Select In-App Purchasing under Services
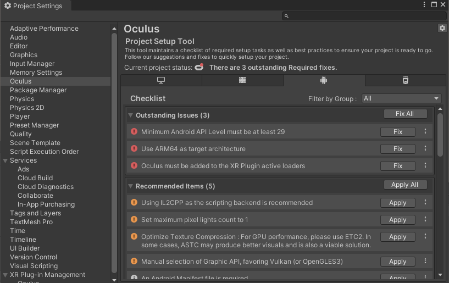449x283 pixels. (x=46, y=204)
